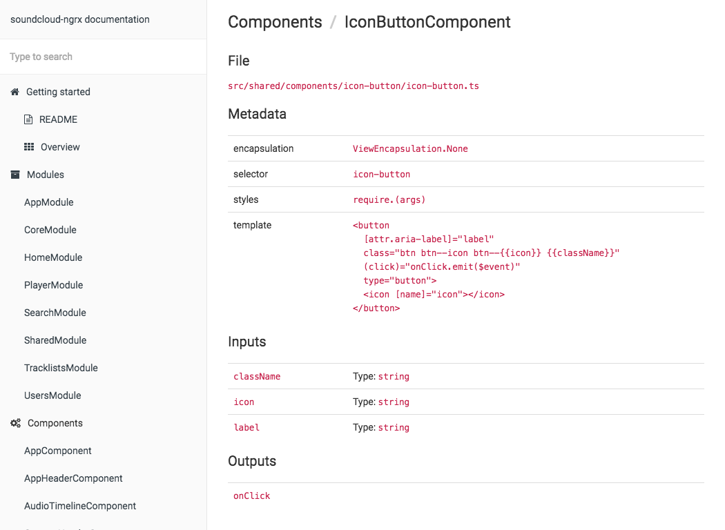Click the Components gears icon
The image size is (725, 530).
[16, 423]
